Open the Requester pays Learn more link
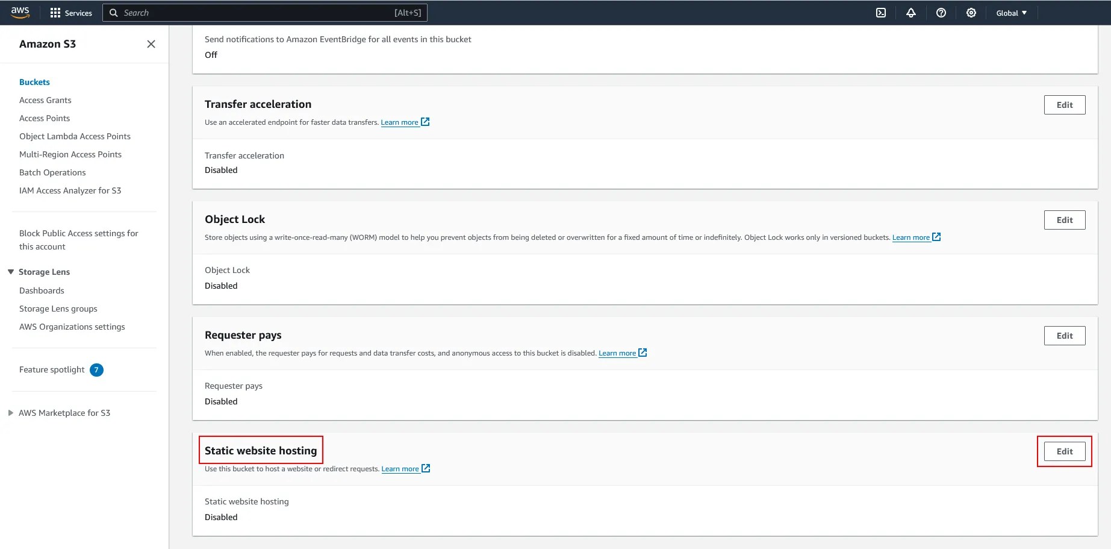This screenshot has width=1111, height=549. [x=617, y=353]
